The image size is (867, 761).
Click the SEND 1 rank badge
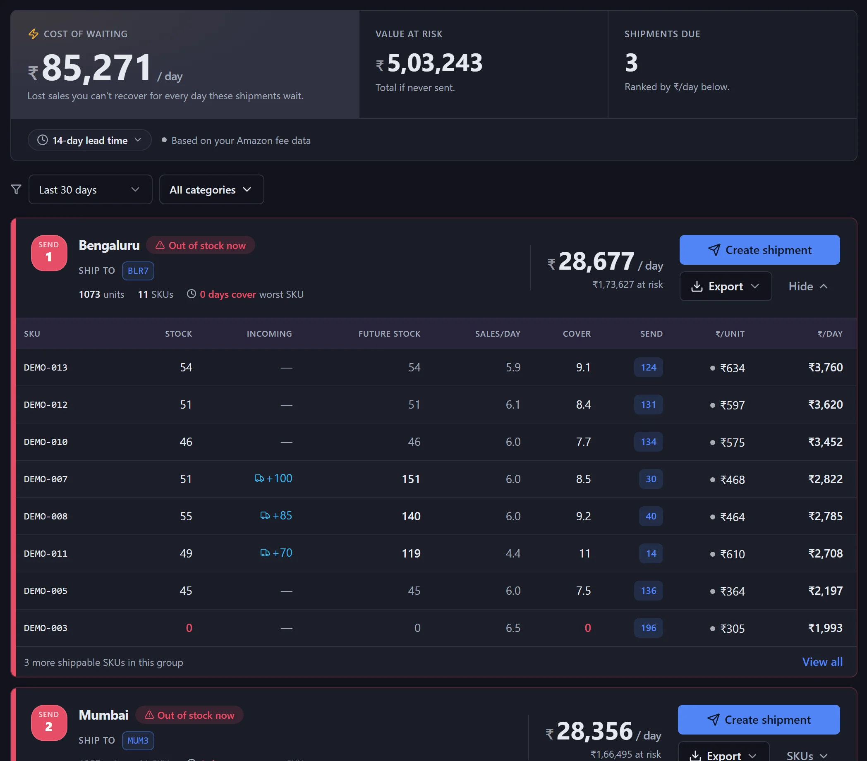(x=49, y=253)
